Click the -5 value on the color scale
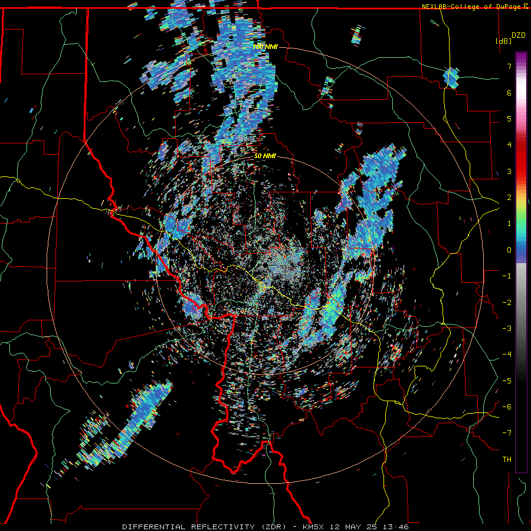Screen dimensions: 531x531 click(x=507, y=381)
